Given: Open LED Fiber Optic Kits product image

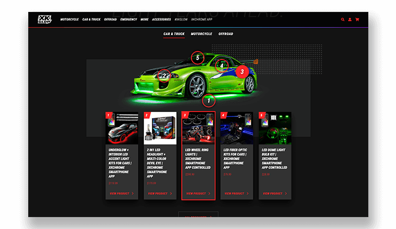Looking at the screenshot, I should (237, 128).
